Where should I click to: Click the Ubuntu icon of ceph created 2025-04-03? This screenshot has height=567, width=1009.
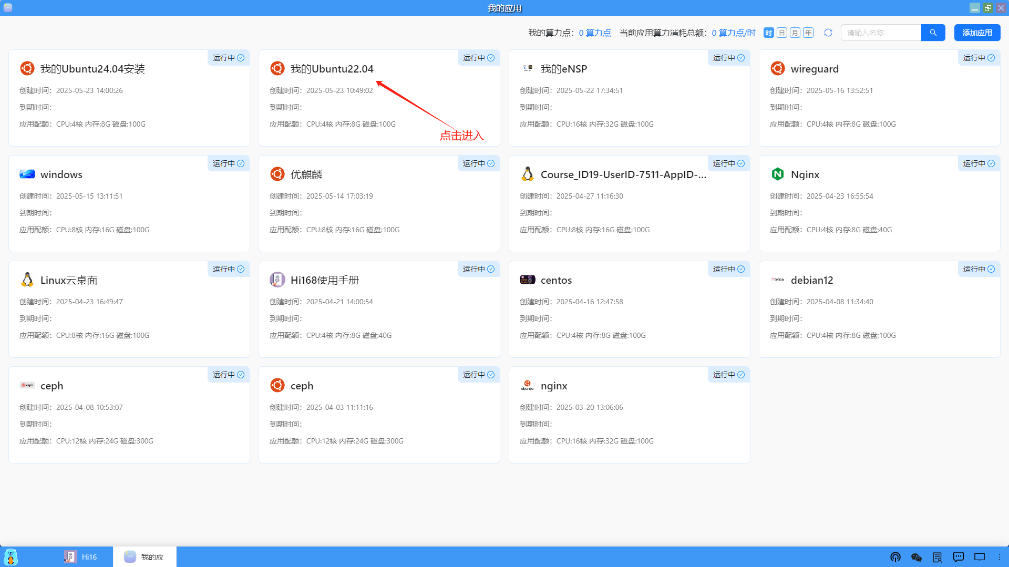277,385
